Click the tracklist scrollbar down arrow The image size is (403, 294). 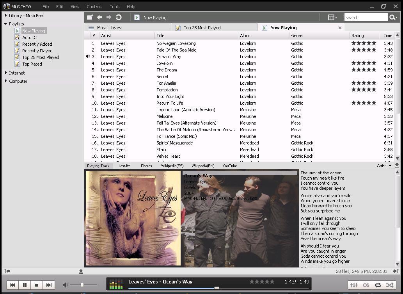[398, 158]
